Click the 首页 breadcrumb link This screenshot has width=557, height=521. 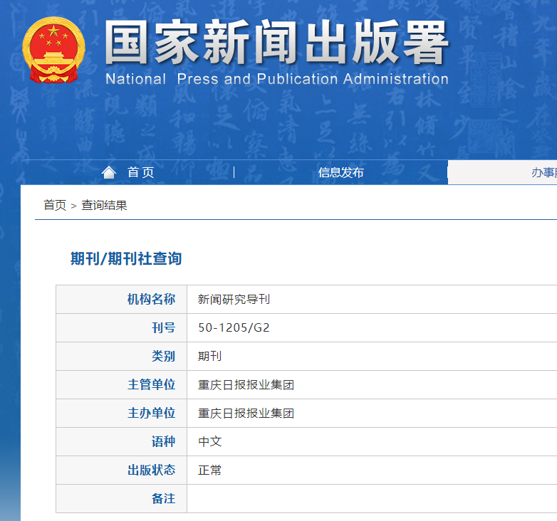tap(55, 205)
